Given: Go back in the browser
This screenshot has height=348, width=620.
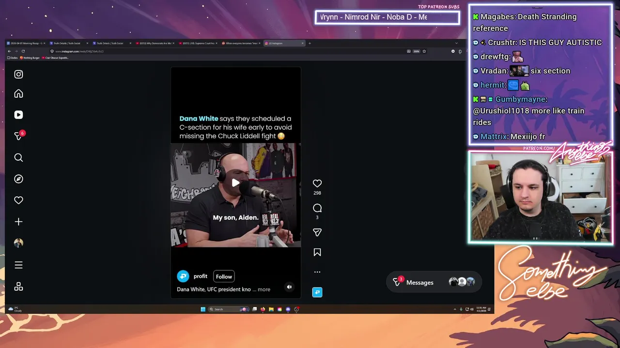Looking at the screenshot, I should tap(9, 51).
